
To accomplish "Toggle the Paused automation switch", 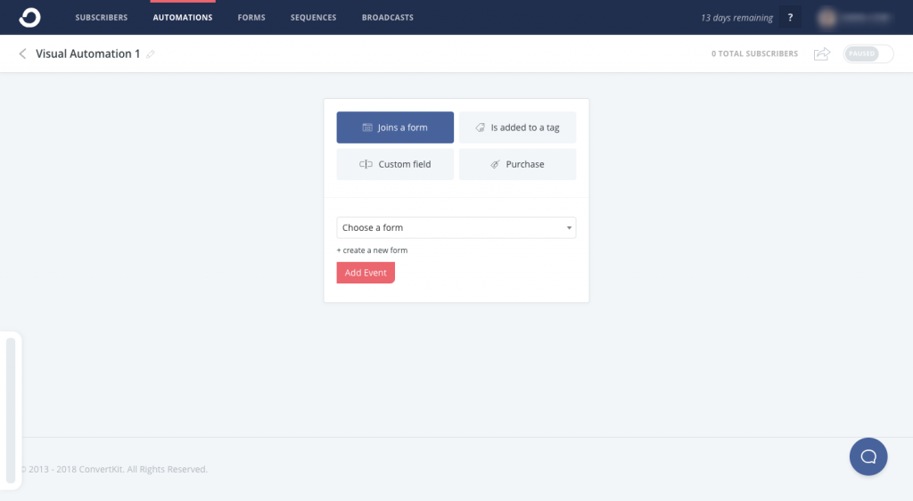I will point(868,54).
